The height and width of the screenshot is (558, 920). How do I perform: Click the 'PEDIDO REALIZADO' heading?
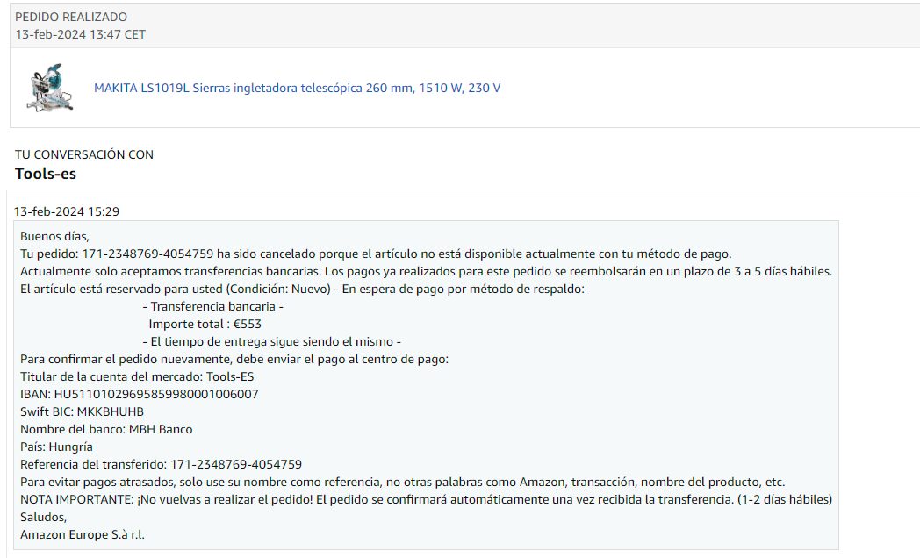(x=71, y=17)
